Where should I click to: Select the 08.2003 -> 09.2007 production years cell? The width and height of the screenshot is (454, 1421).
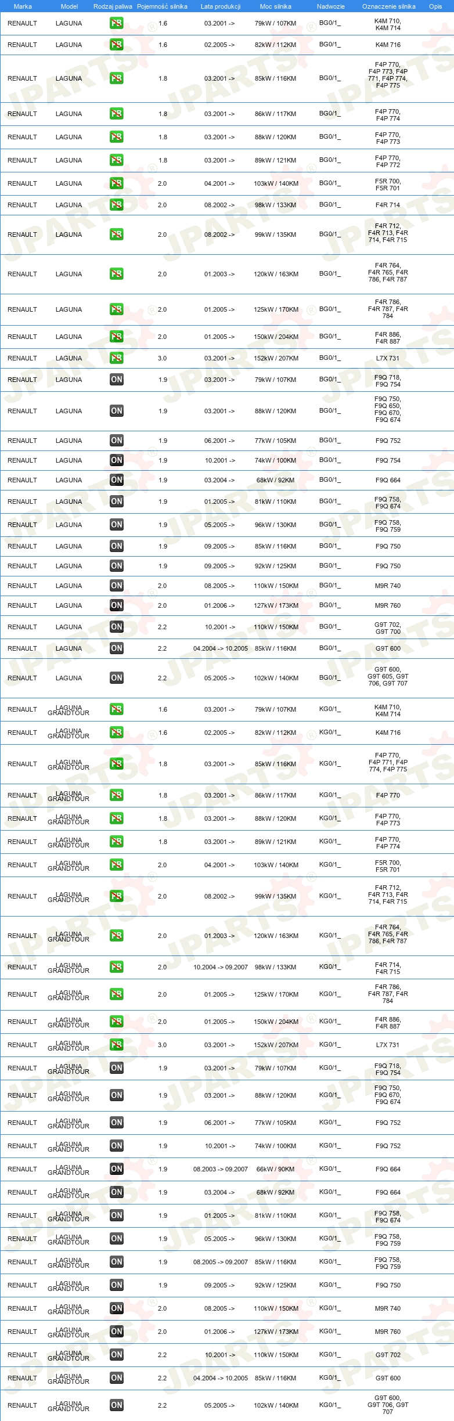(221, 1169)
